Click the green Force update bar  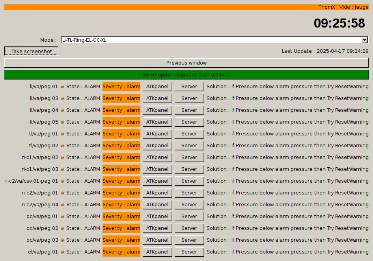click(x=186, y=75)
